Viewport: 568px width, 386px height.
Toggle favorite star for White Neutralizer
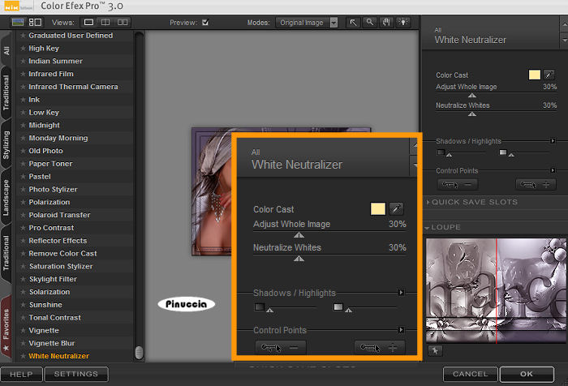[x=24, y=356]
